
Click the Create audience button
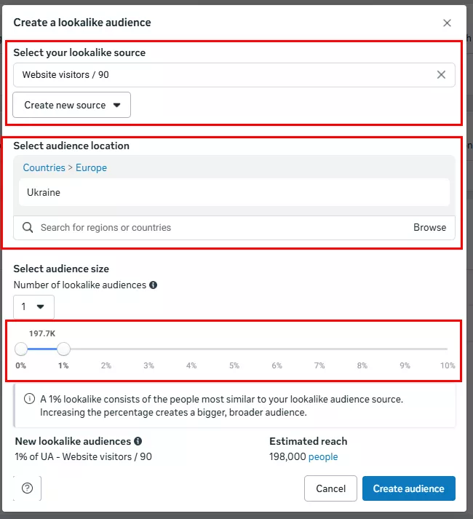(408, 488)
